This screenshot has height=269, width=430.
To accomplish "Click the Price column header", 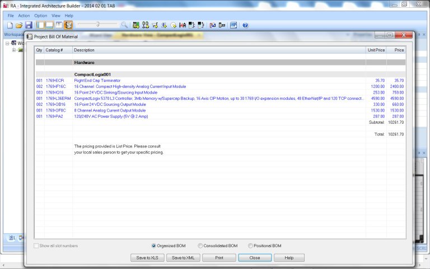I will click(x=396, y=50).
